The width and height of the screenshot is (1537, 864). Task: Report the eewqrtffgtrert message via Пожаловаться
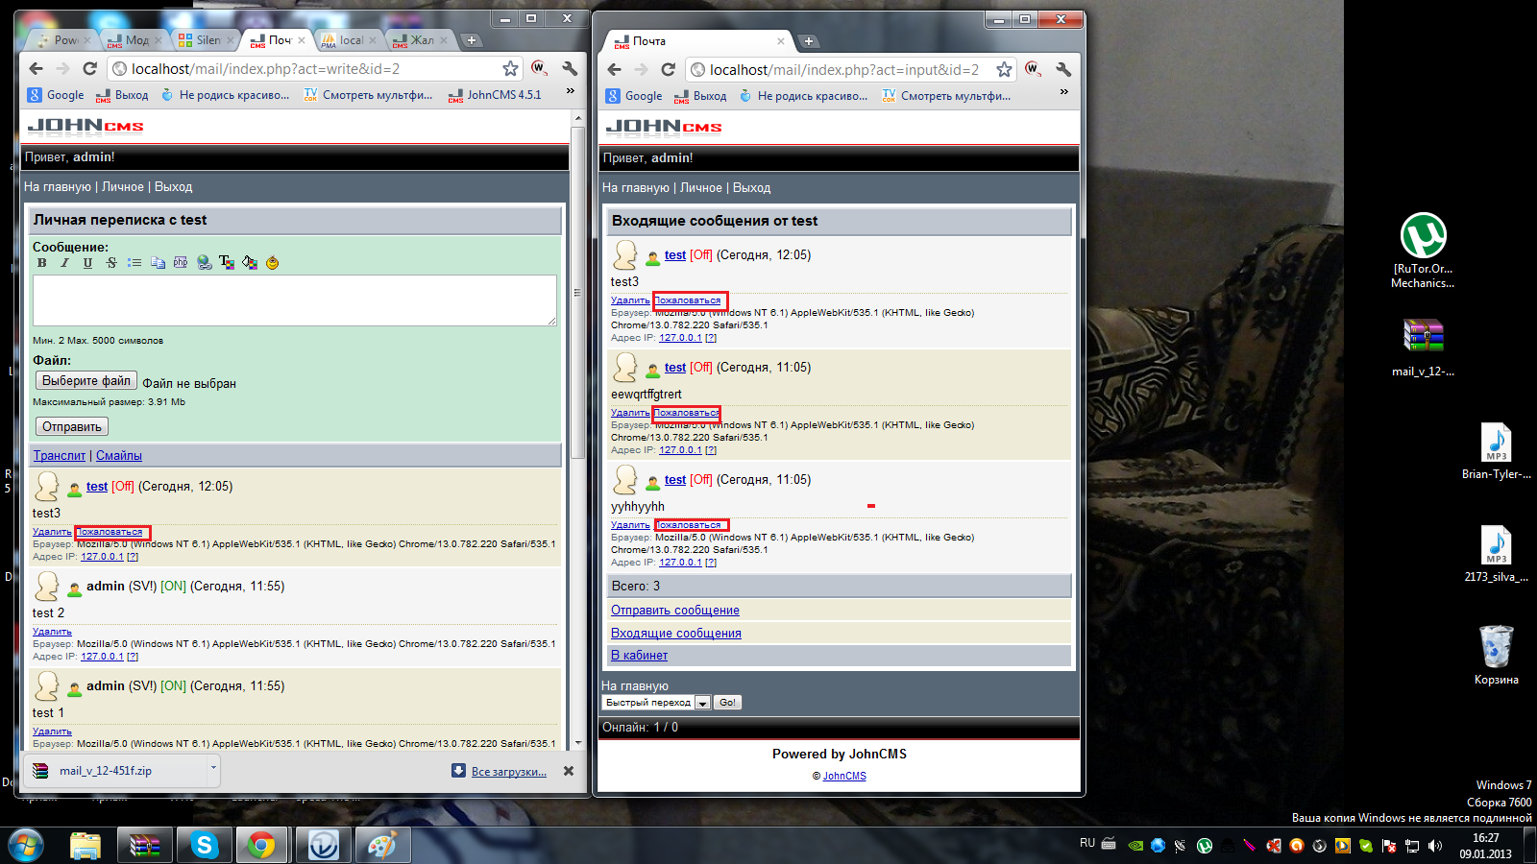[x=687, y=413]
